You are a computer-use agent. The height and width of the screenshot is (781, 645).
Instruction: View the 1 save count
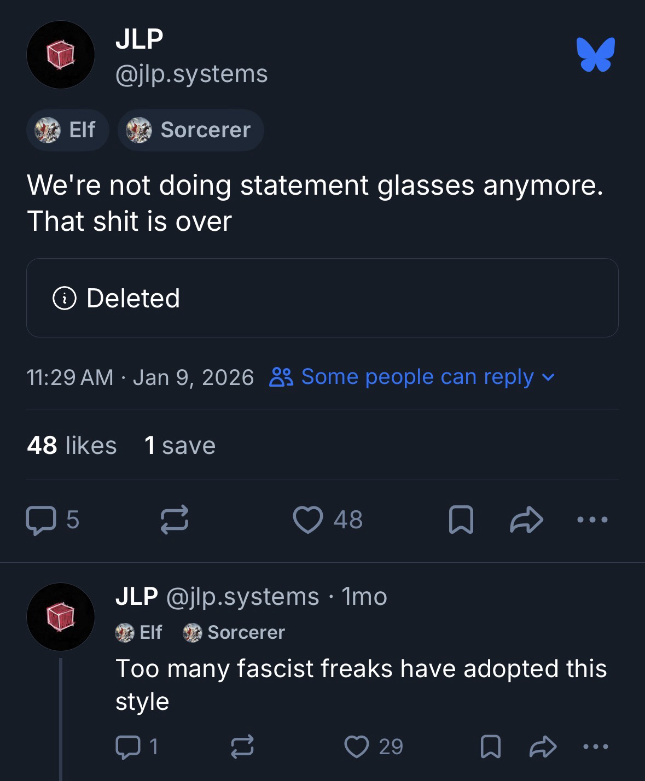[x=180, y=445]
